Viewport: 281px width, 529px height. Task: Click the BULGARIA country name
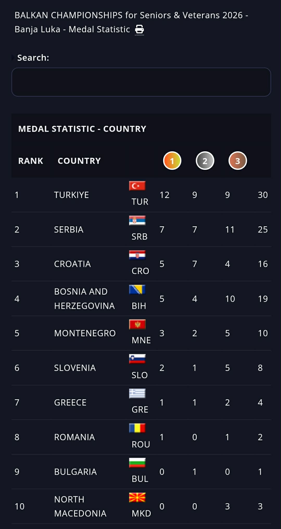75,472
